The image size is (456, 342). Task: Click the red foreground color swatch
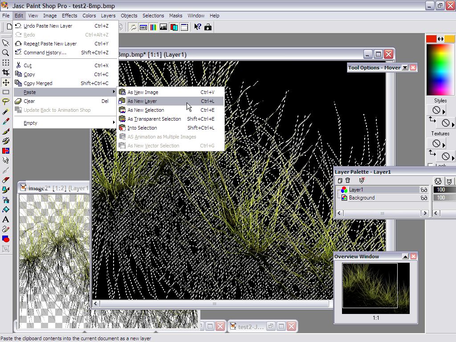[431, 39]
